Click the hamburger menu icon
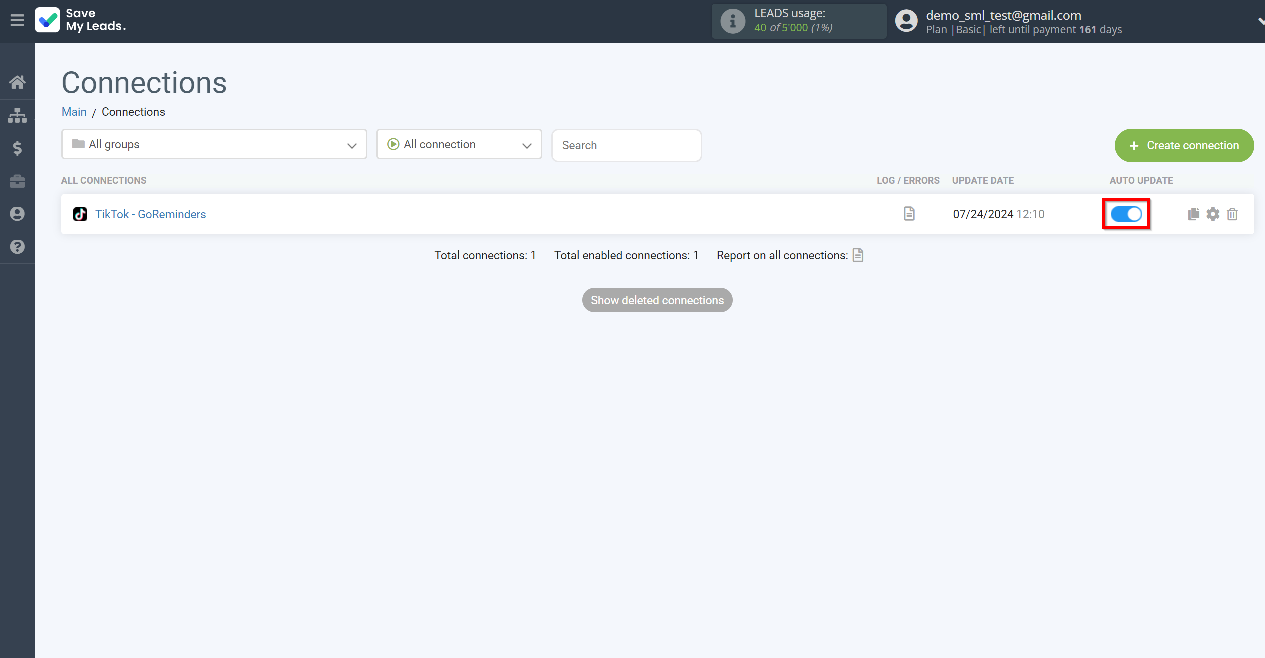 pyautogui.click(x=17, y=22)
